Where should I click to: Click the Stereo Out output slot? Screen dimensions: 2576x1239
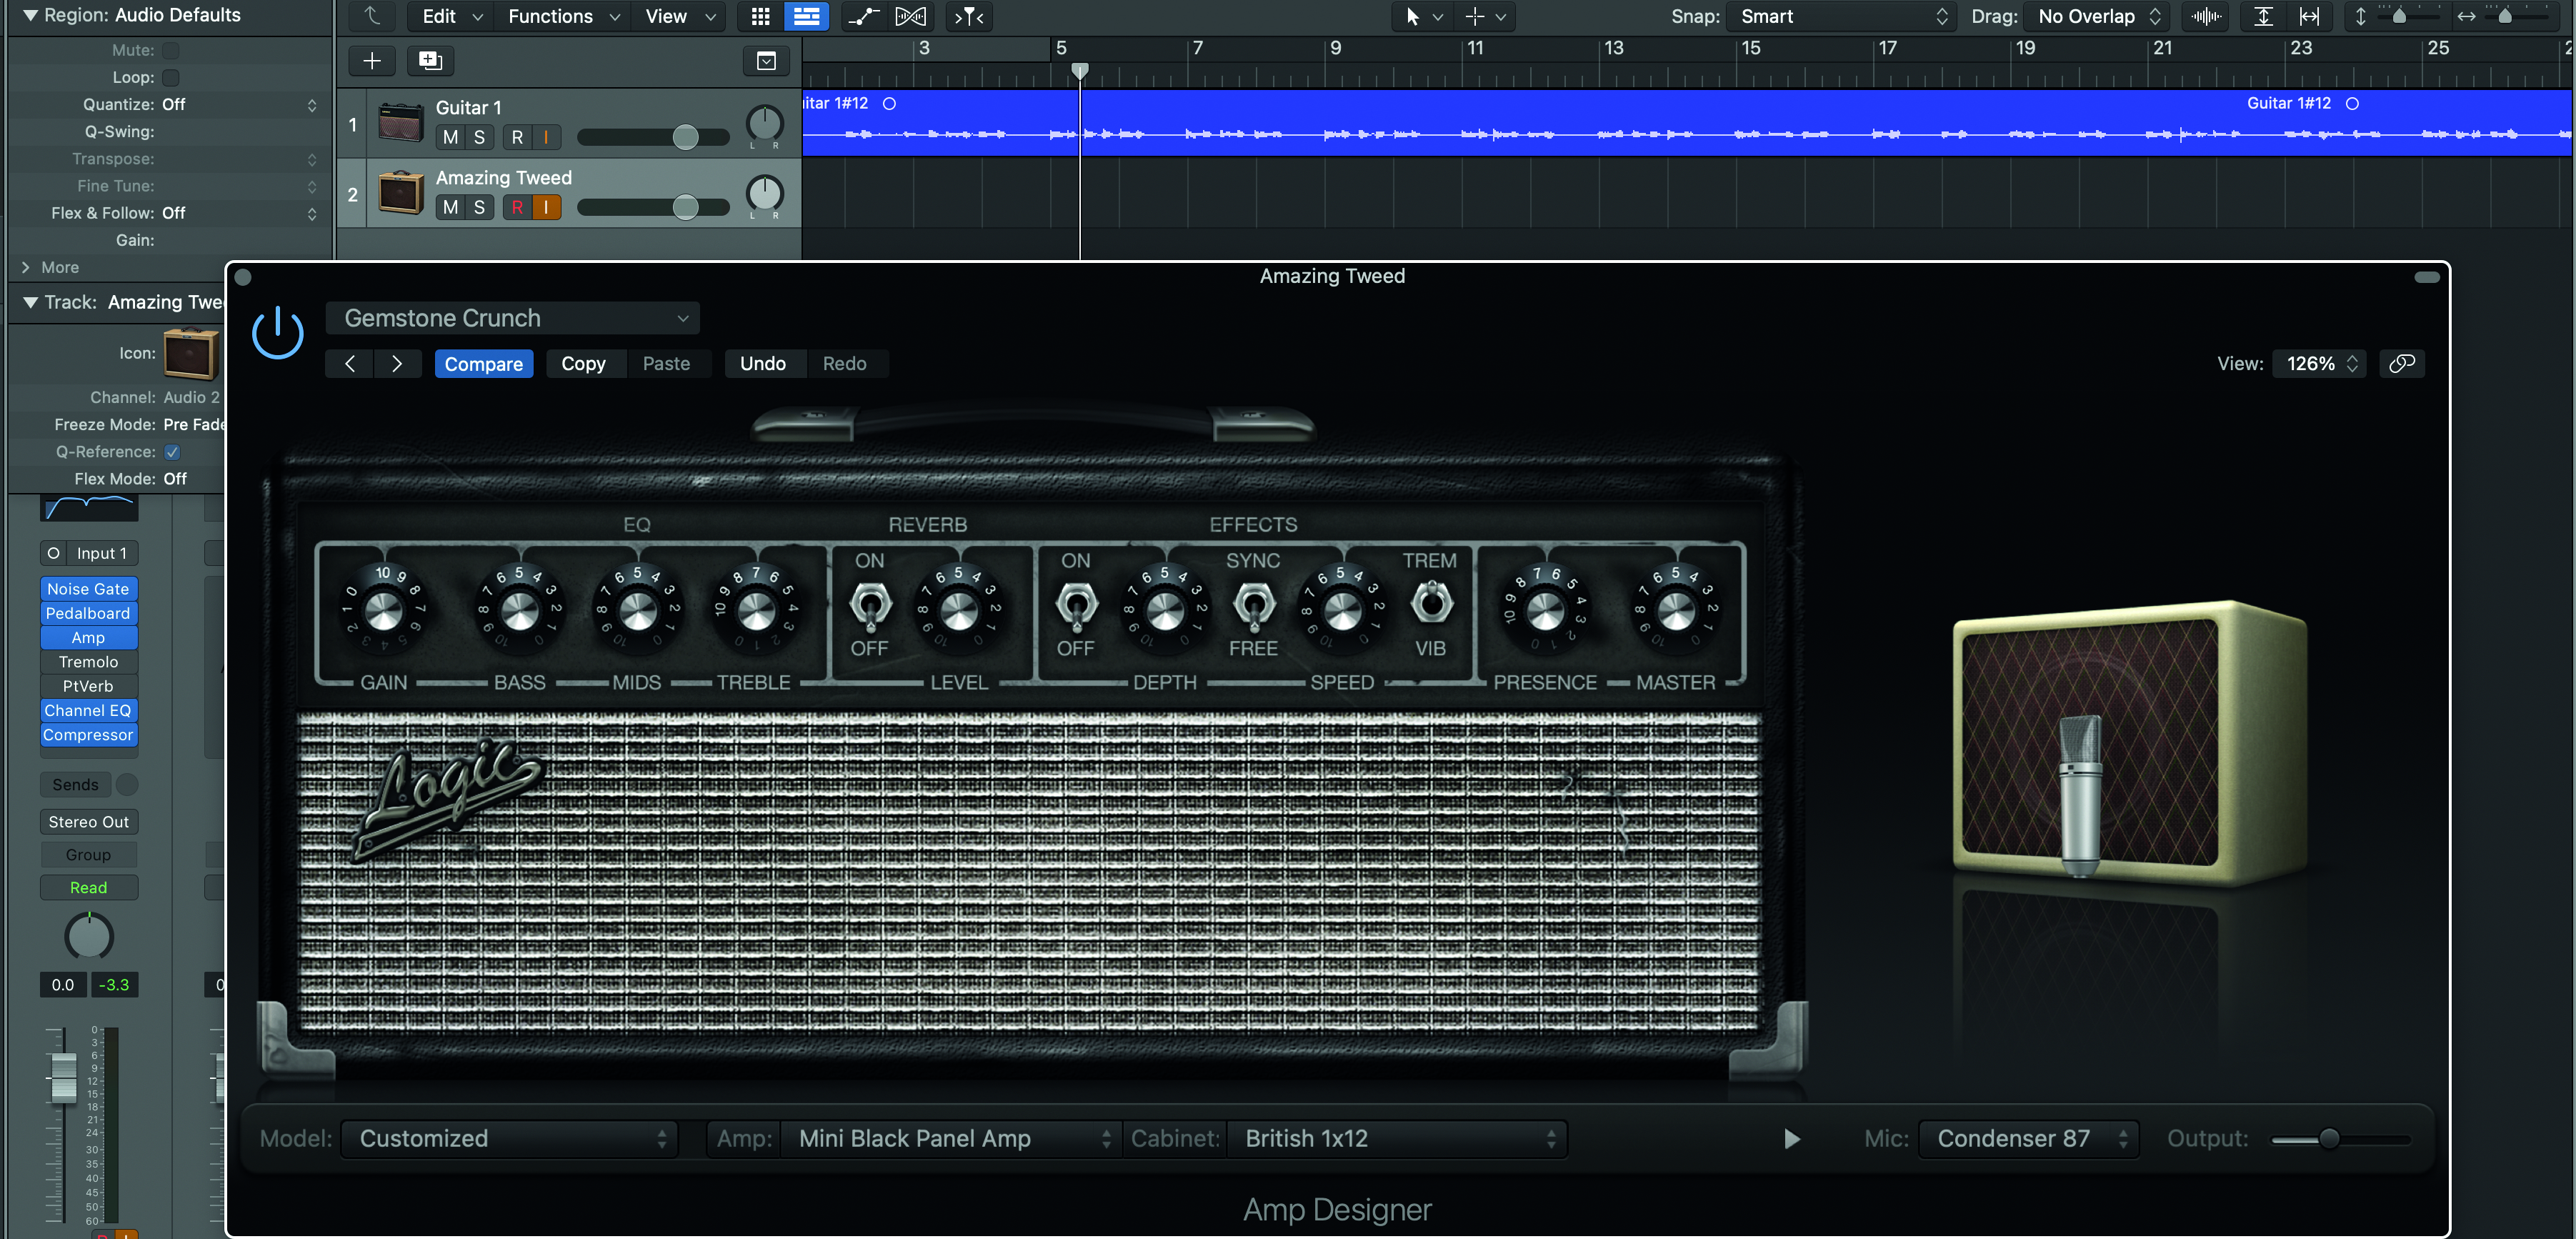click(89, 822)
